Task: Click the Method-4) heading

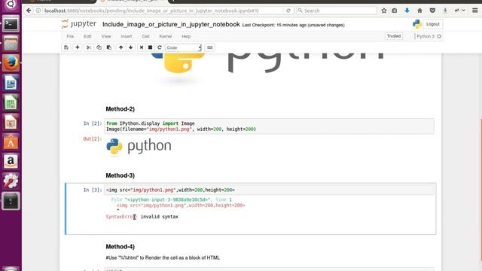Action: point(120,247)
